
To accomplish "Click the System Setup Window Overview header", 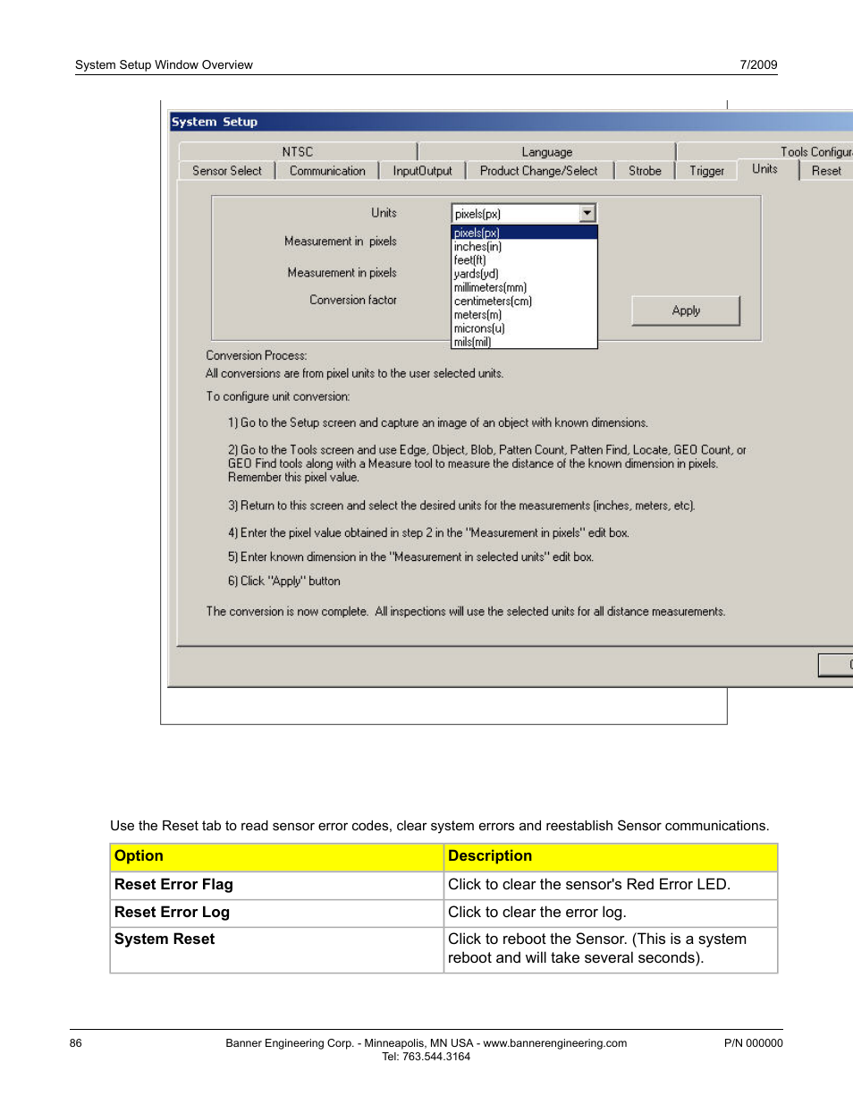I will click(x=164, y=64).
